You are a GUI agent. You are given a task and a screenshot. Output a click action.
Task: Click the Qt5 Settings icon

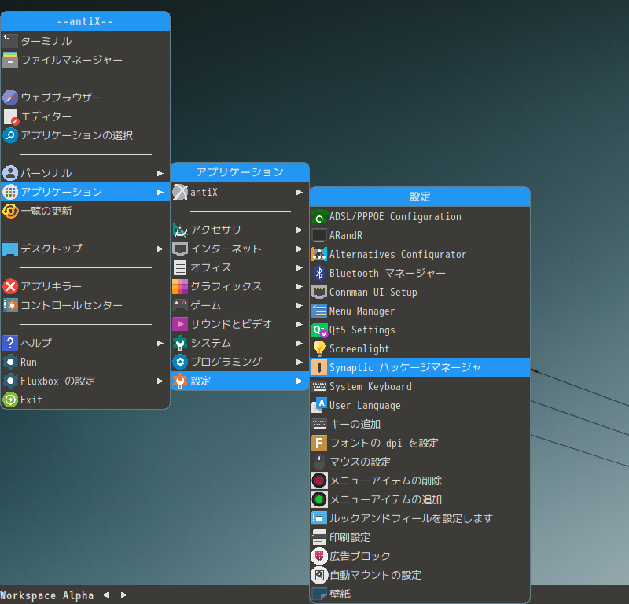[x=319, y=330]
